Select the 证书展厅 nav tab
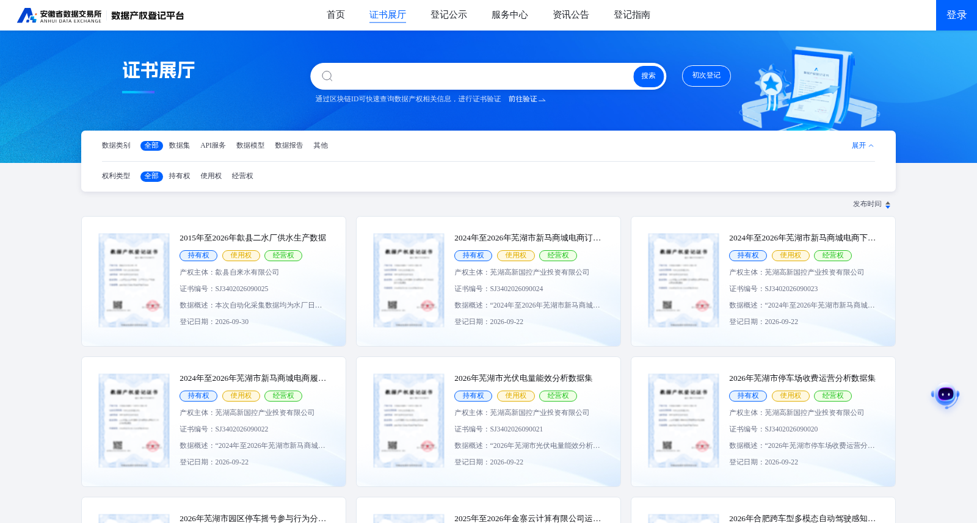 388,15
